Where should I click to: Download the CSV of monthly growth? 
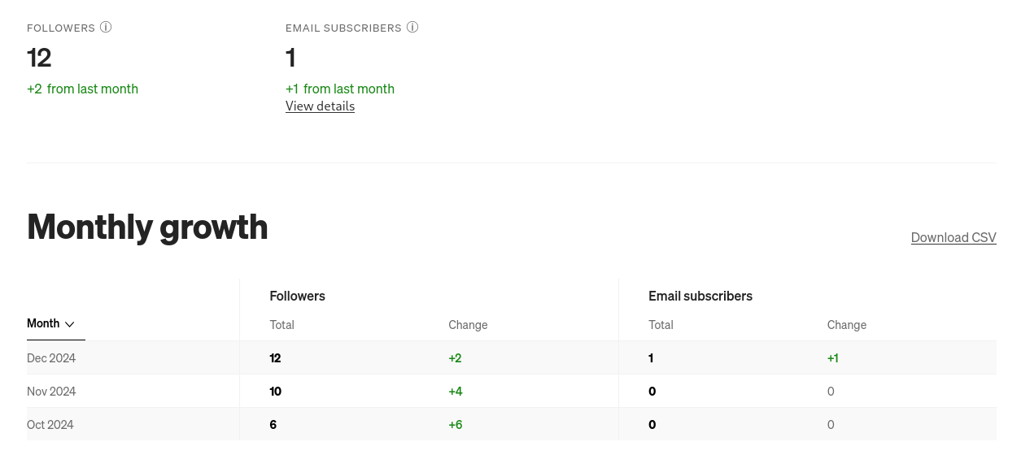coord(953,237)
